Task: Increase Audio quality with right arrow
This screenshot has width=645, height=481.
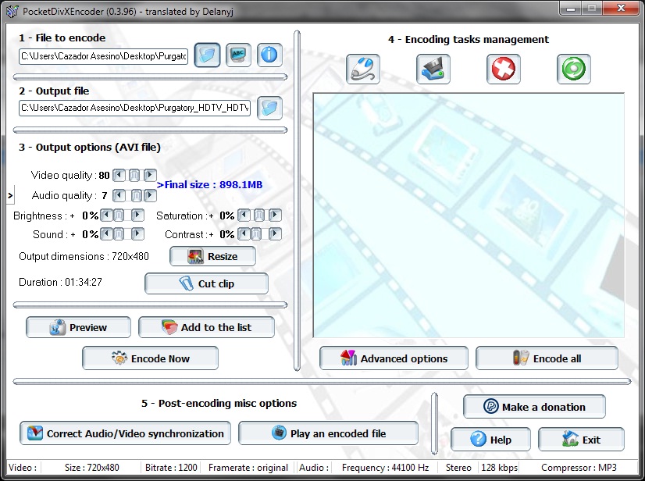Action: (150, 195)
